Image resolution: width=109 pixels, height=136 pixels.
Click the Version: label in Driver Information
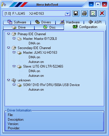(13, 124)
